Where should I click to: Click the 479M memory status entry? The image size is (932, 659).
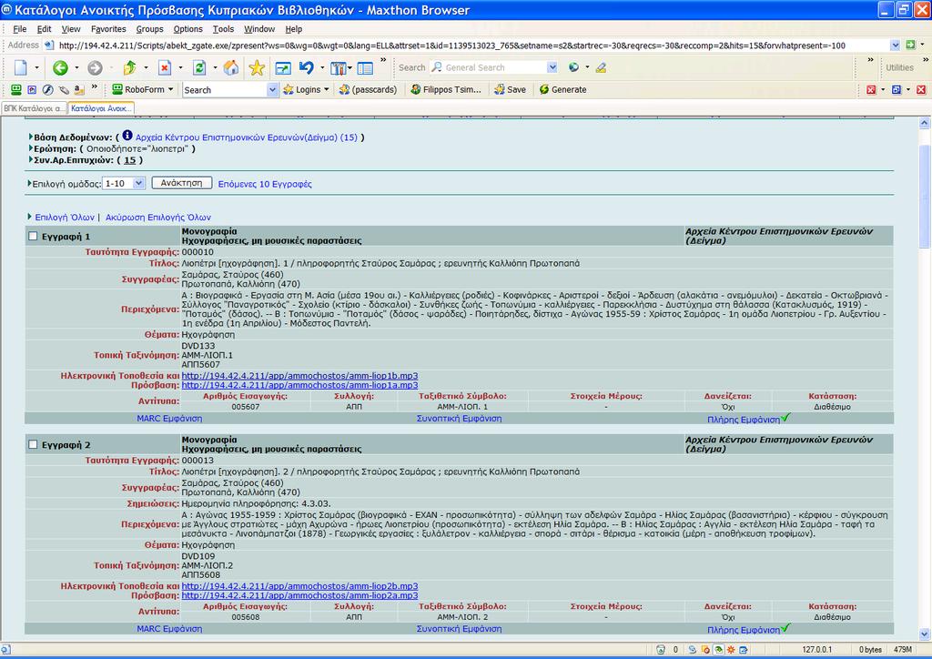902,650
